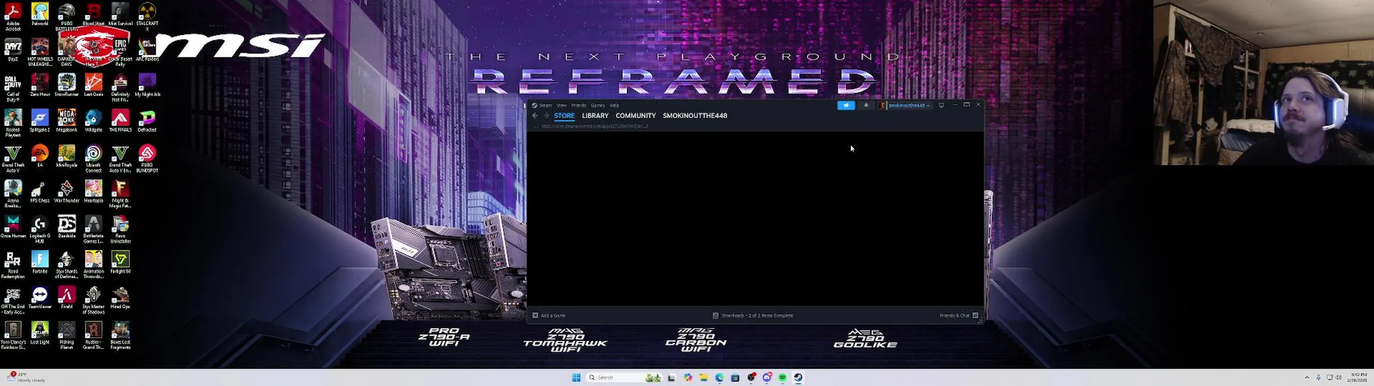Viewport: 1374px width, 386px height.
Task: Select the Road Redemption shortcut
Action: tap(13, 264)
